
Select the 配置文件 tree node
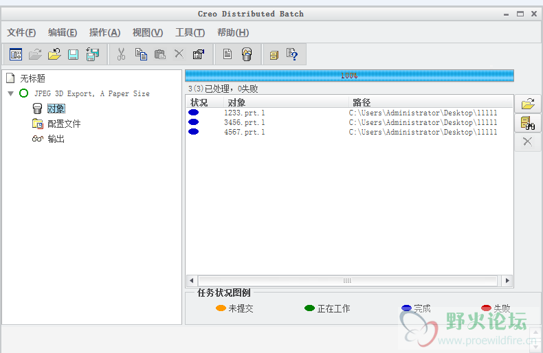(64, 124)
